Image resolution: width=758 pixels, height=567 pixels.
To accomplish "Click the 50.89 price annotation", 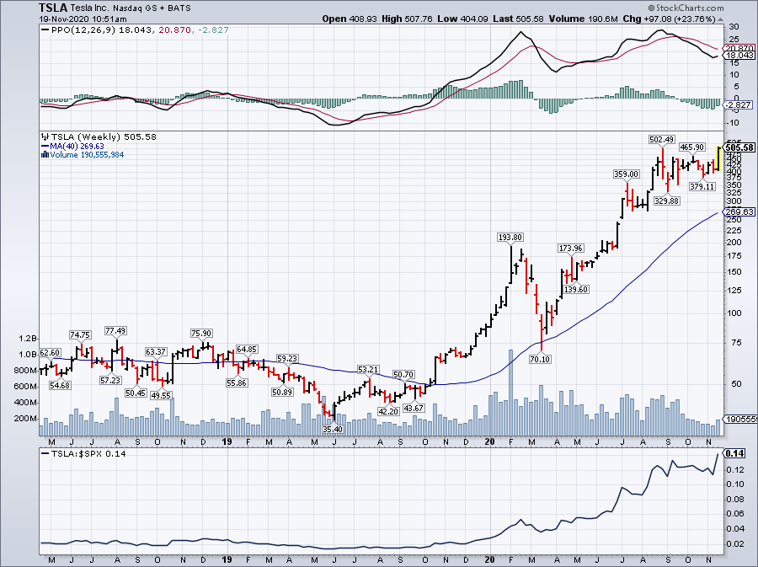I will (x=282, y=392).
